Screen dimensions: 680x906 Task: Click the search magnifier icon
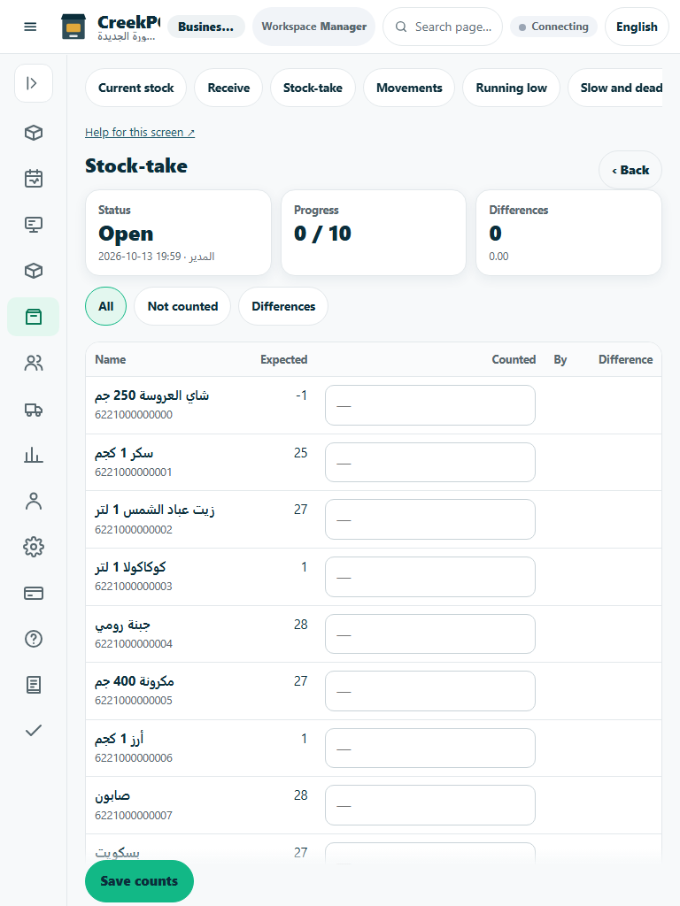coord(401,27)
